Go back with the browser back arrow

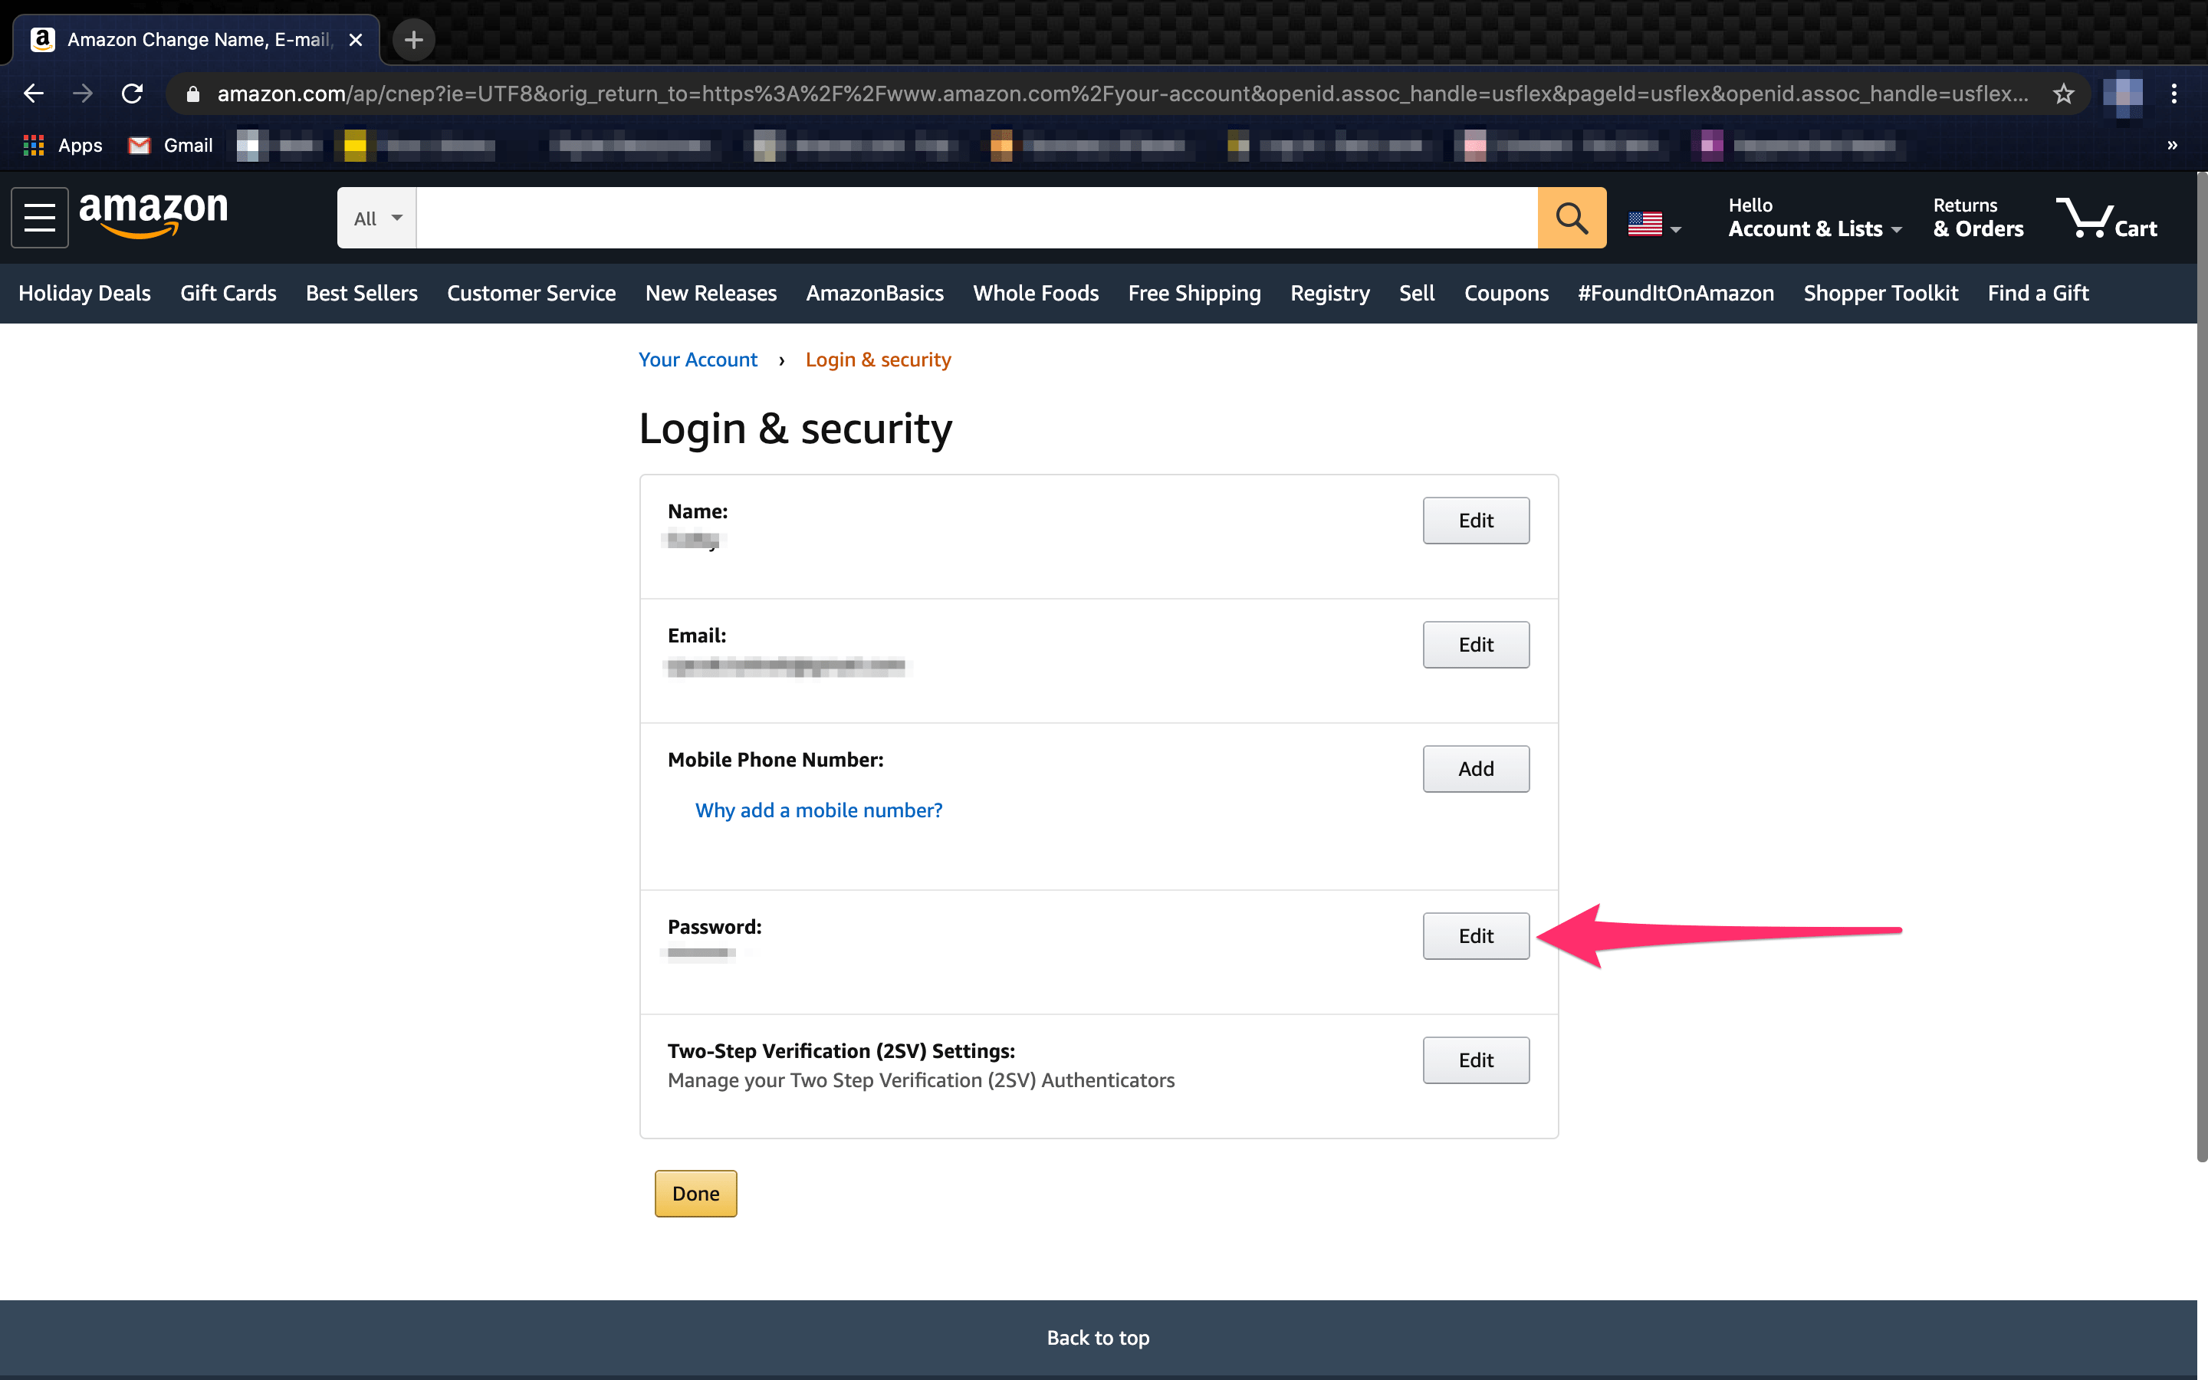pos(34,93)
